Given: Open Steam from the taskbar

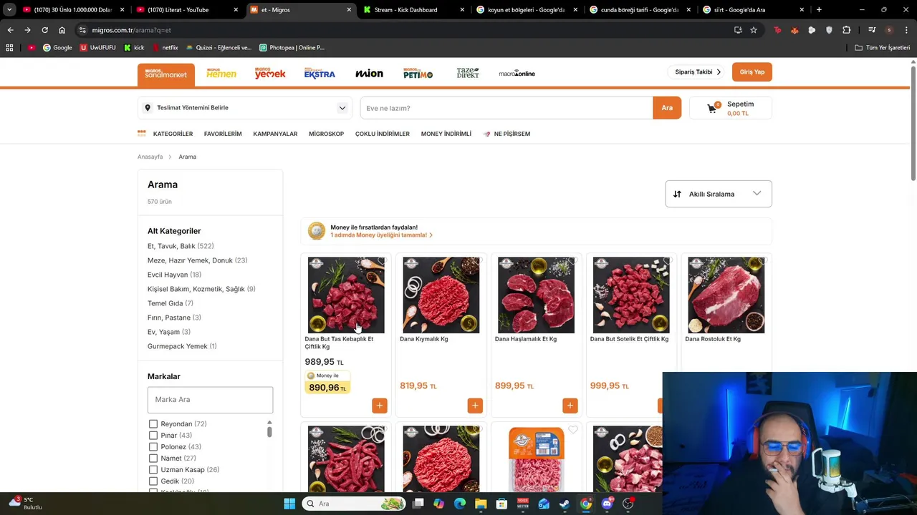Looking at the screenshot, I should click(565, 504).
